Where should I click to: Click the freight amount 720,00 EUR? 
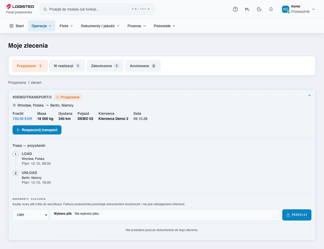coord(22,119)
